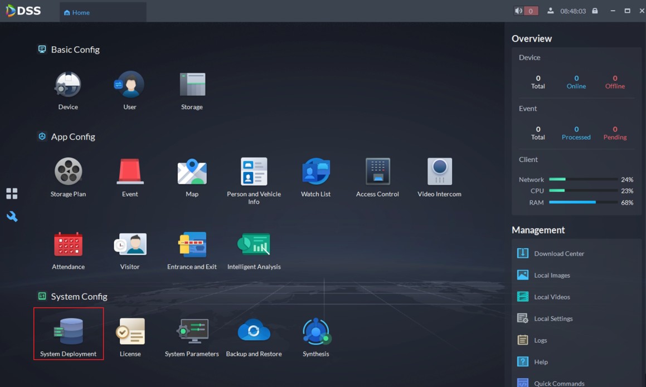Open Local Settings in Management
This screenshot has height=387, width=646.
click(553, 319)
